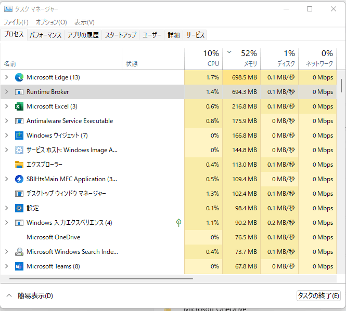Switch to the 詳細 tab
The width and height of the screenshot is (346, 311).
tap(174, 35)
